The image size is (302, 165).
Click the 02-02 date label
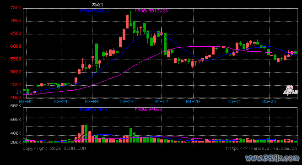(x=26, y=101)
